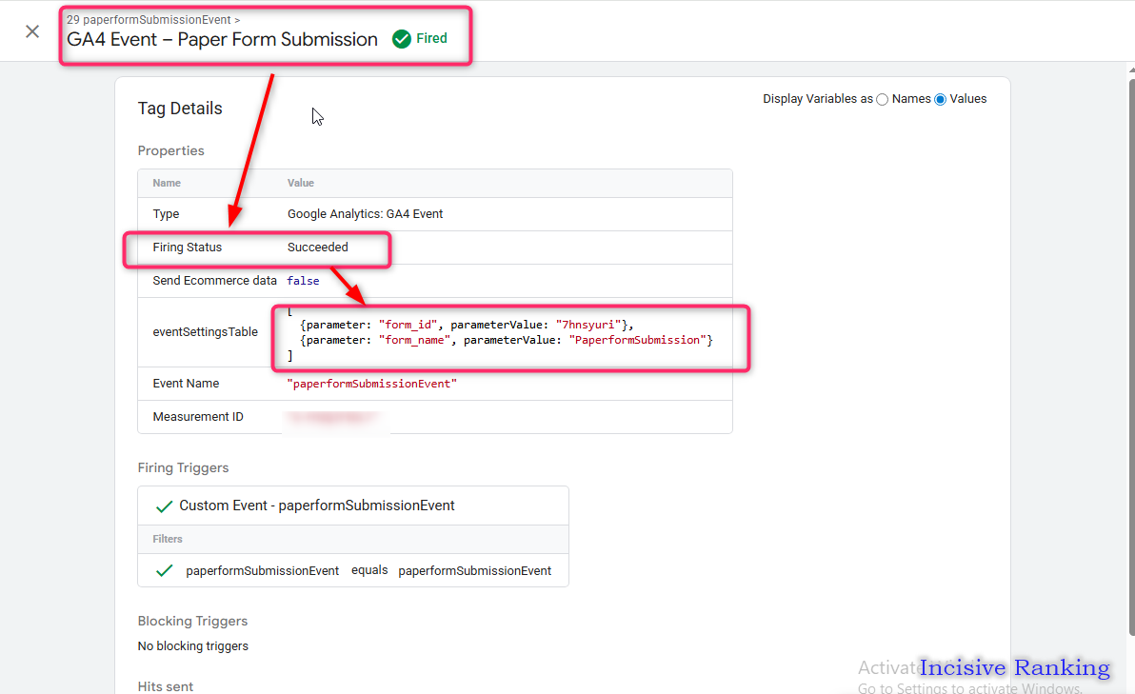
Task: Click the blurred Measurement ID value
Action: (x=333, y=418)
